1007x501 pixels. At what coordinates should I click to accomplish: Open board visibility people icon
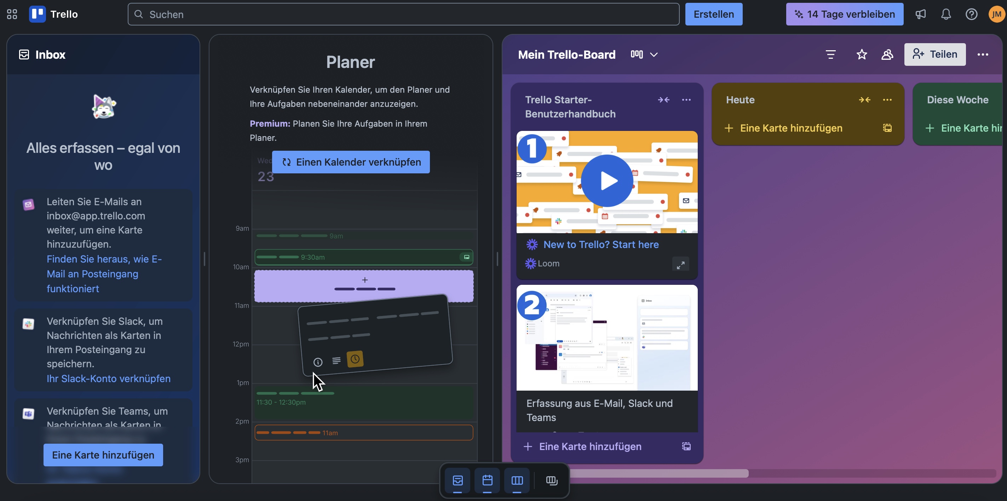(x=887, y=54)
